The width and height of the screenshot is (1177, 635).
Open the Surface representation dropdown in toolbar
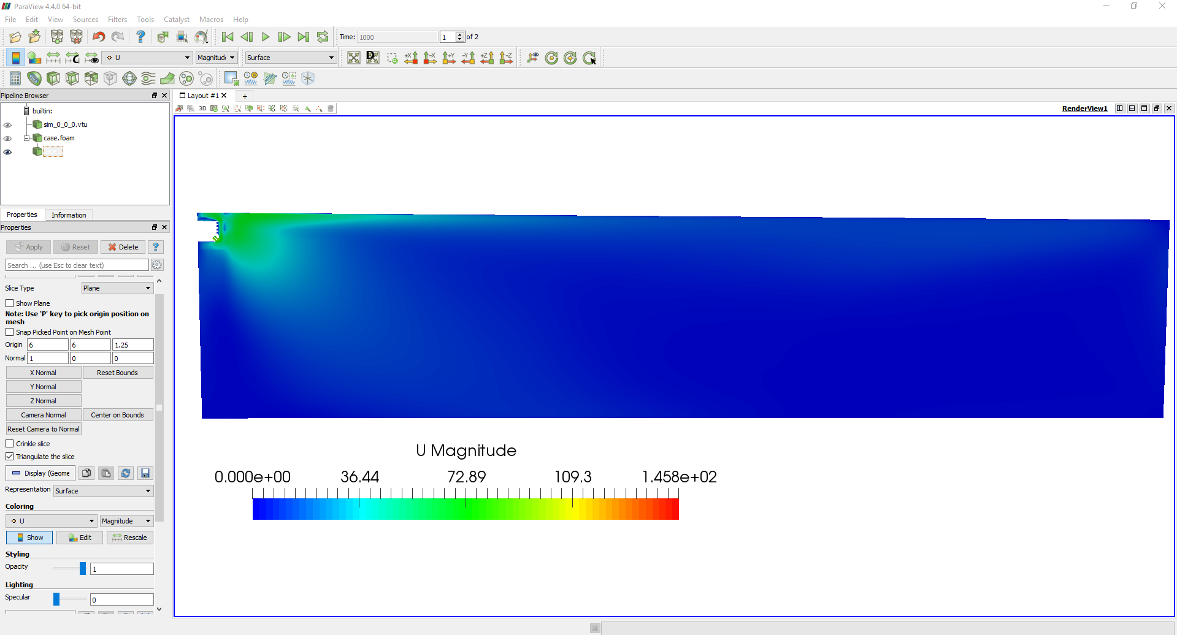[x=290, y=58]
